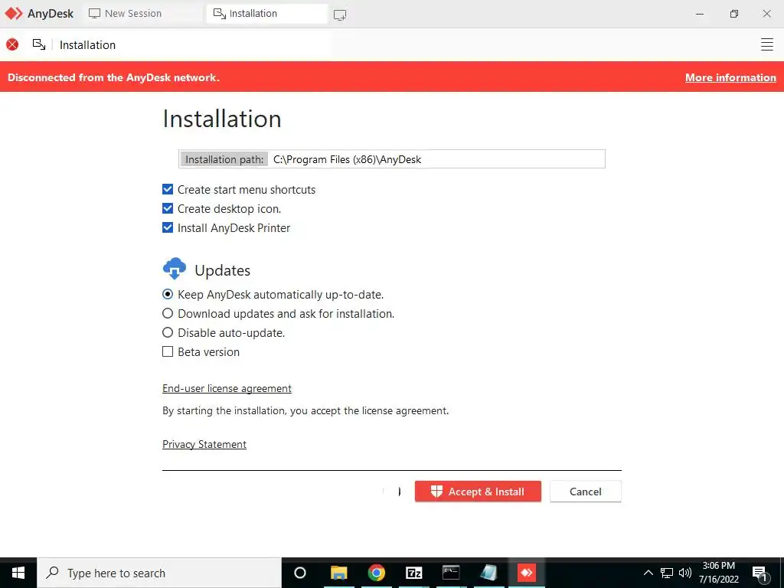Open the volume tray icon
784x588 pixels.
pyautogui.click(x=685, y=573)
